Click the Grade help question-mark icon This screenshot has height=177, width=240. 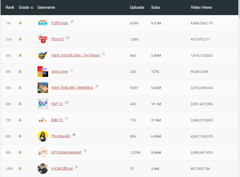point(32,7)
